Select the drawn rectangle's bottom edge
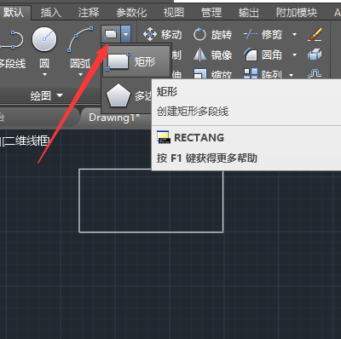This screenshot has width=341, height=339. [151, 232]
